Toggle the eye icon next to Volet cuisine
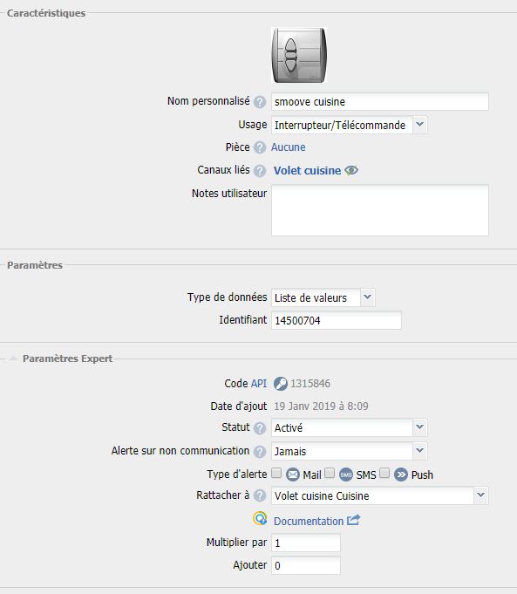This screenshot has width=517, height=594. (x=351, y=170)
